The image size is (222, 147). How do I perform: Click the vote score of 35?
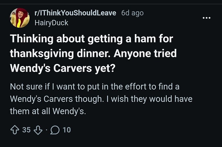pos(26,130)
